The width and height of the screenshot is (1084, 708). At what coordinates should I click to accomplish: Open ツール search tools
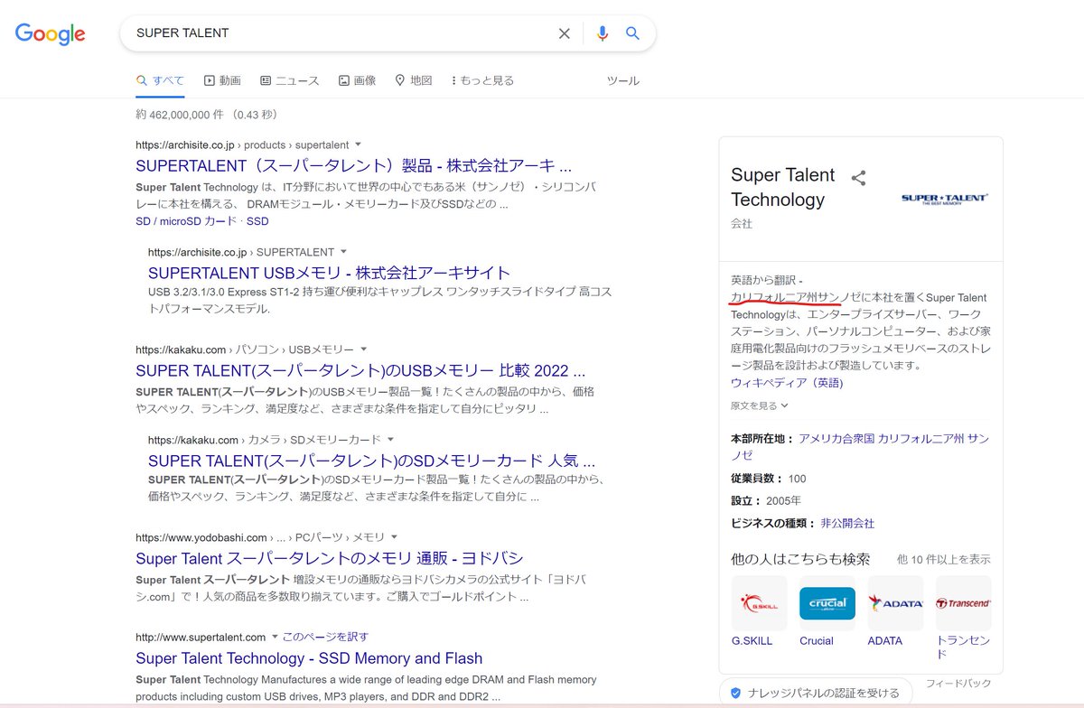pos(623,80)
